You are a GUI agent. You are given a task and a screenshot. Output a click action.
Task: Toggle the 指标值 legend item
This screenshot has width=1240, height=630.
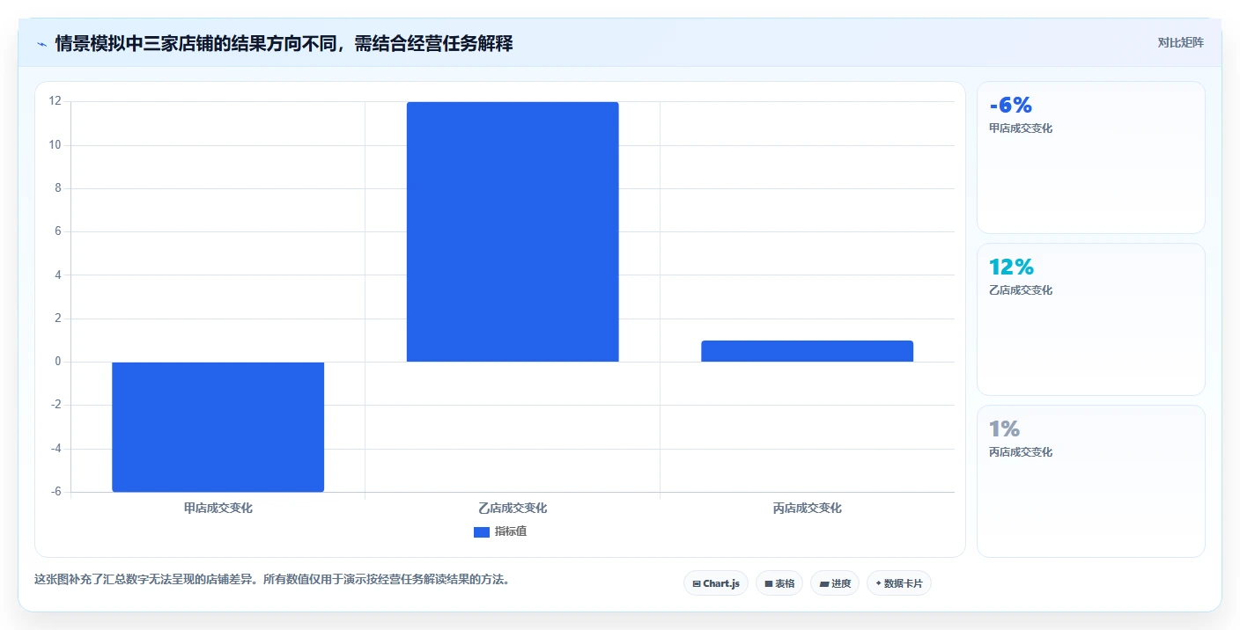pos(500,531)
